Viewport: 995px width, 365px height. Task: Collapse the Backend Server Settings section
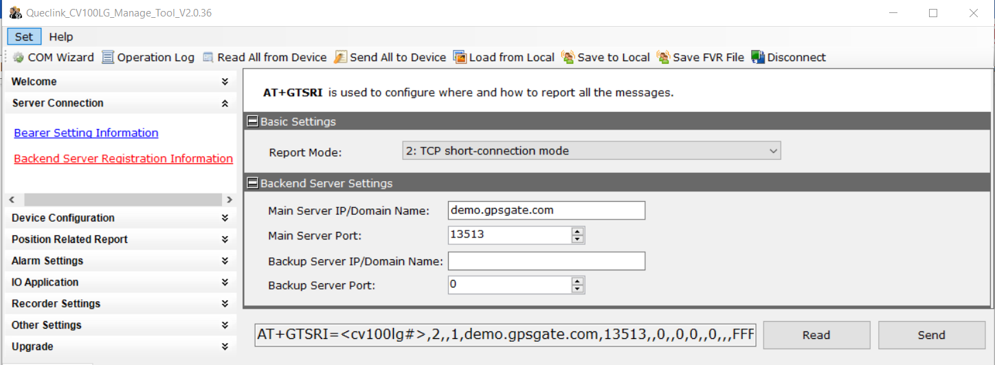click(x=252, y=183)
